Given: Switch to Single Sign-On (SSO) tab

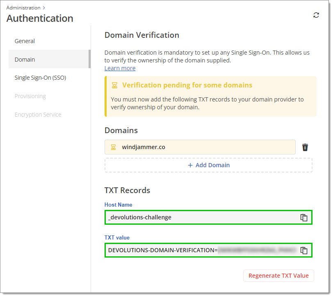Looking at the screenshot, I should click(40, 78).
